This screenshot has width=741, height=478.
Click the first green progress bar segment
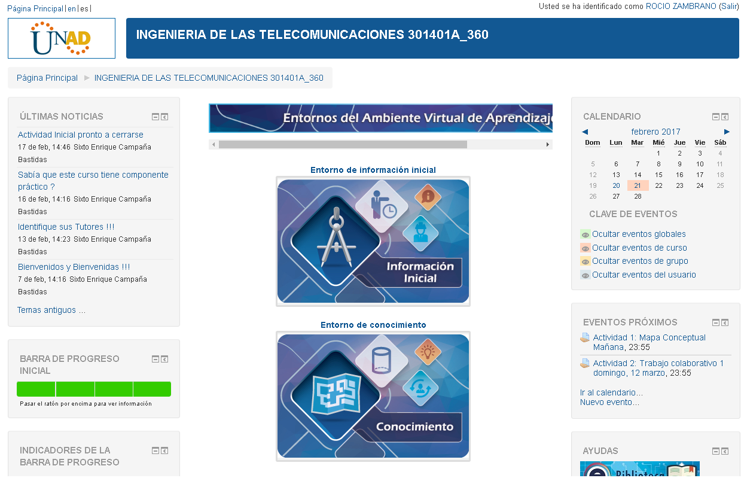pyautogui.click(x=36, y=389)
